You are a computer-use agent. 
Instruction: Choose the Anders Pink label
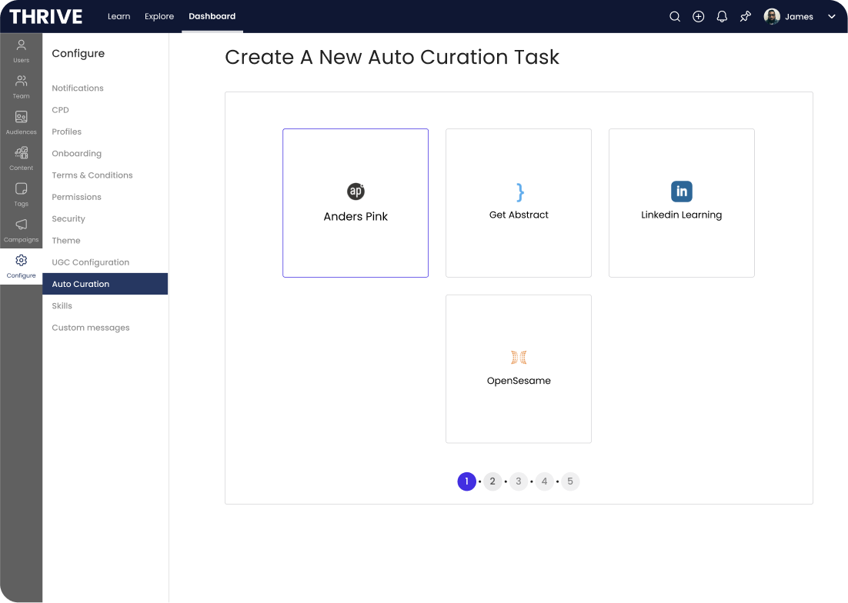click(356, 216)
